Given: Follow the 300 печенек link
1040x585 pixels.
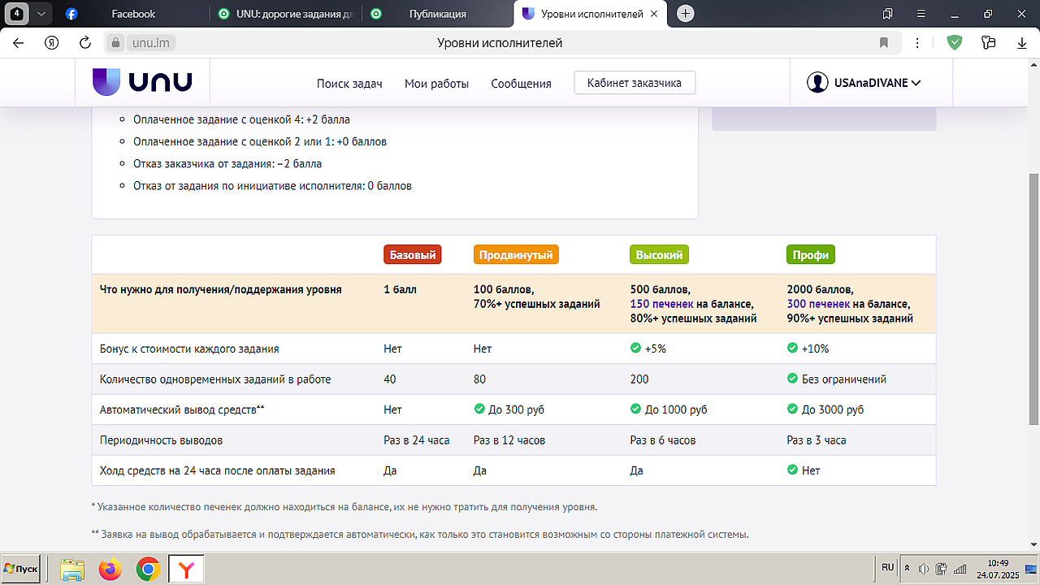Looking at the screenshot, I should 819,304.
